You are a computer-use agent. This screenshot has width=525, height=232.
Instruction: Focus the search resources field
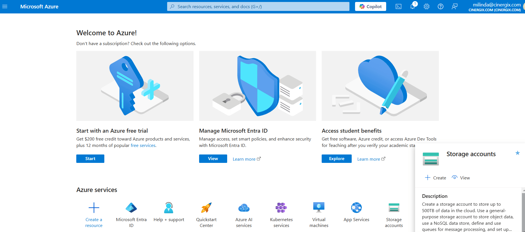[x=258, y=6]
